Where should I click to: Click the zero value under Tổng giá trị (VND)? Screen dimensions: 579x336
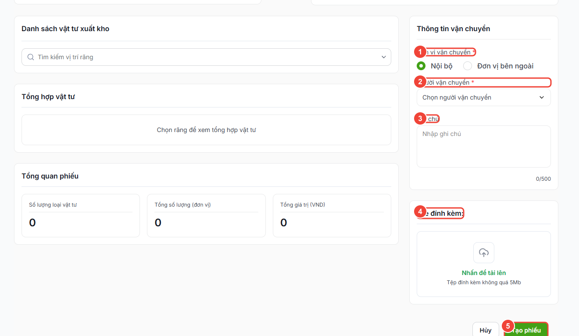click(284, 223)
